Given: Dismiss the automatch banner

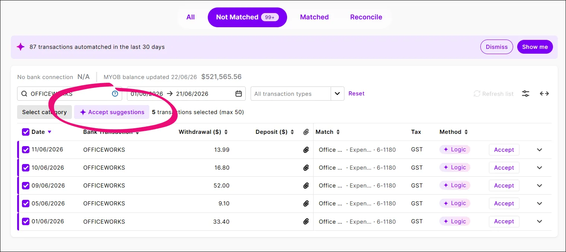Looking at the screenshot, I should [x=497, y=47].
